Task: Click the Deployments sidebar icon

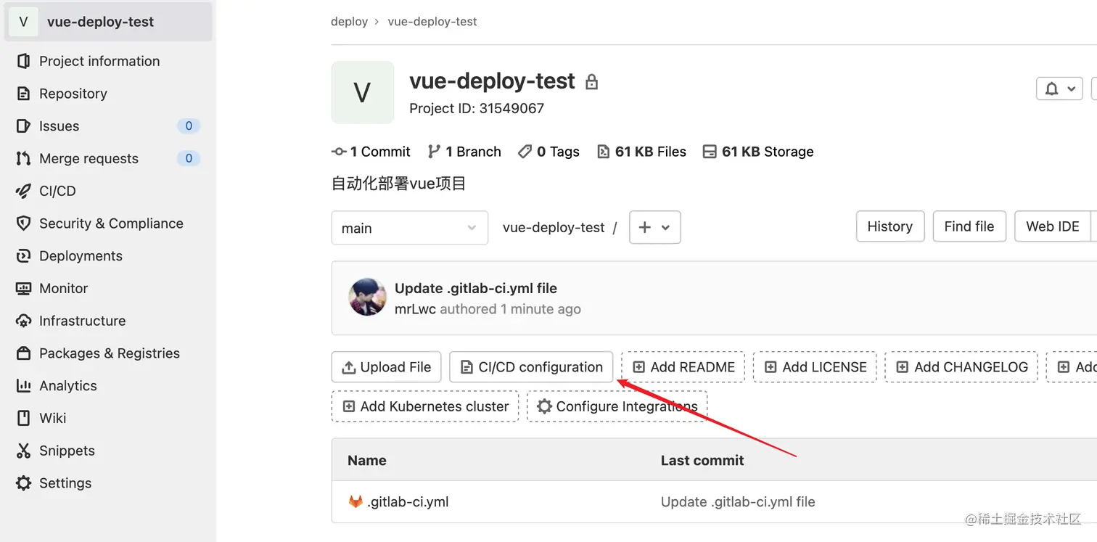Action: [x=23, y=256]
